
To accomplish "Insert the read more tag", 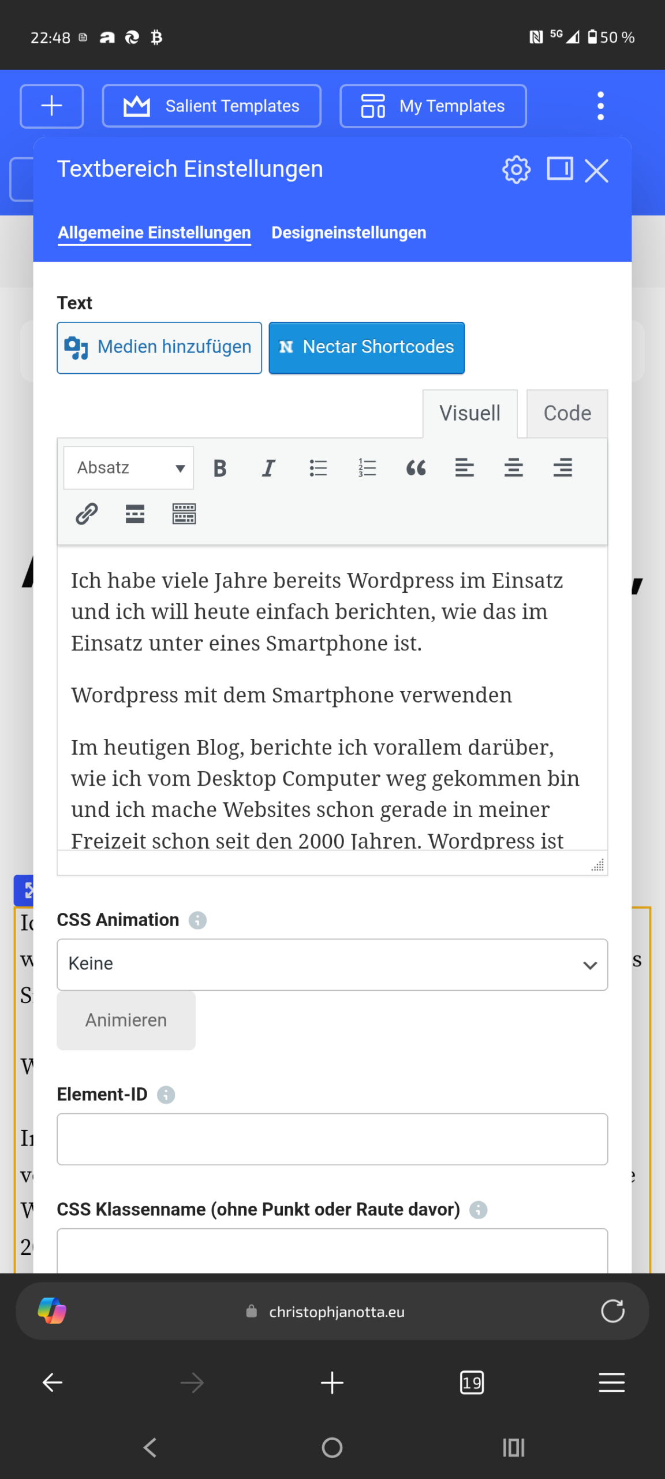I will click(x=135, y=514).
